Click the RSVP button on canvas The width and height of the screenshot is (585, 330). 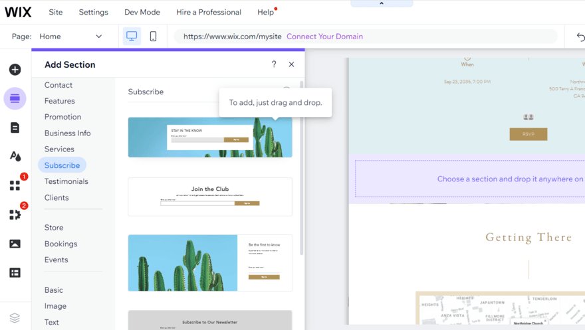tap(528, 134)
